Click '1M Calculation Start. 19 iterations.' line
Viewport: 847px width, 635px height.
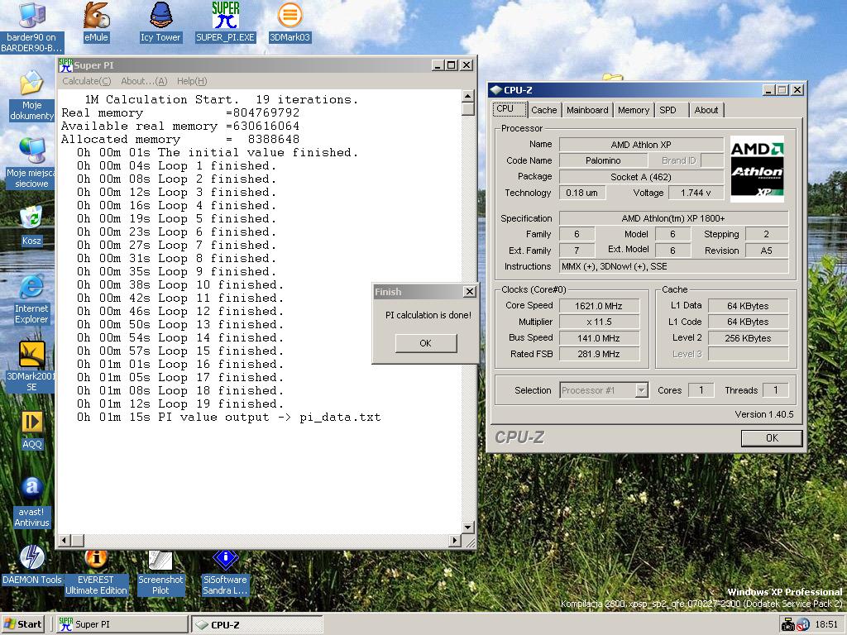pyautogui.click(x=221, y=99)
